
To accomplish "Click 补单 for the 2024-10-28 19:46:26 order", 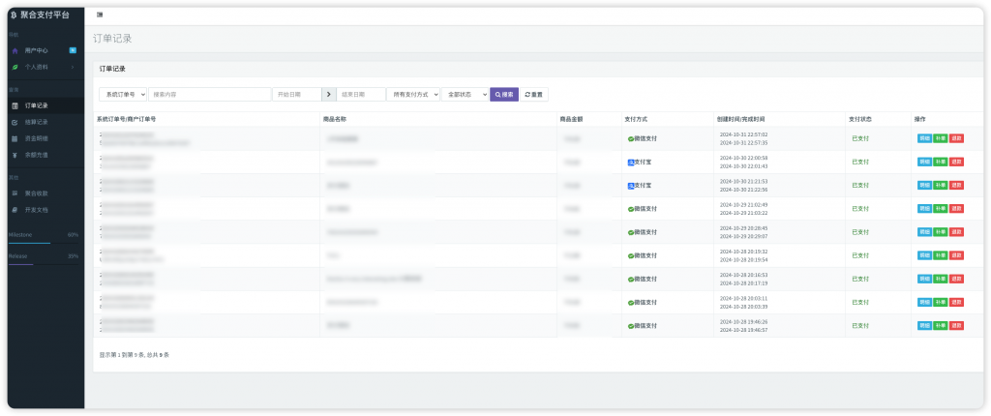I will [x=940, y=326].
